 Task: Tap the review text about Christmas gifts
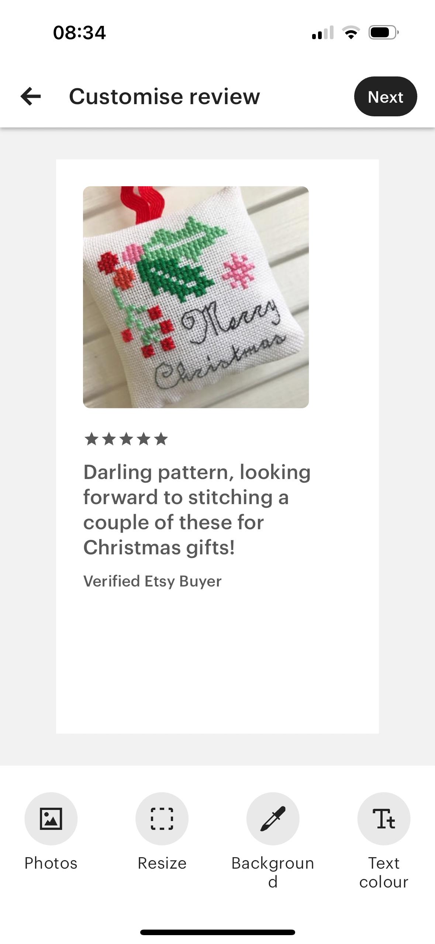(197, 510)
